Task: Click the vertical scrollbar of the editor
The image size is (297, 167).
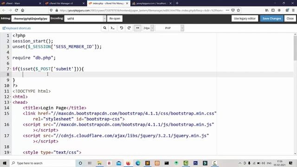Action: [x=295, y=48]
